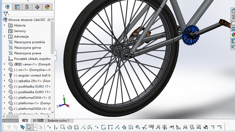Select Płaszczyzna prawa plane
Viewport: 235px width, 132px height.
[x=25, y=53]
